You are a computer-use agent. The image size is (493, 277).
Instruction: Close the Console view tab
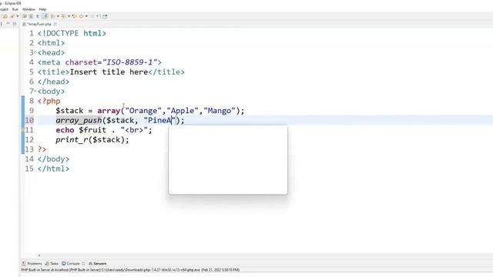tap(83, 263)
